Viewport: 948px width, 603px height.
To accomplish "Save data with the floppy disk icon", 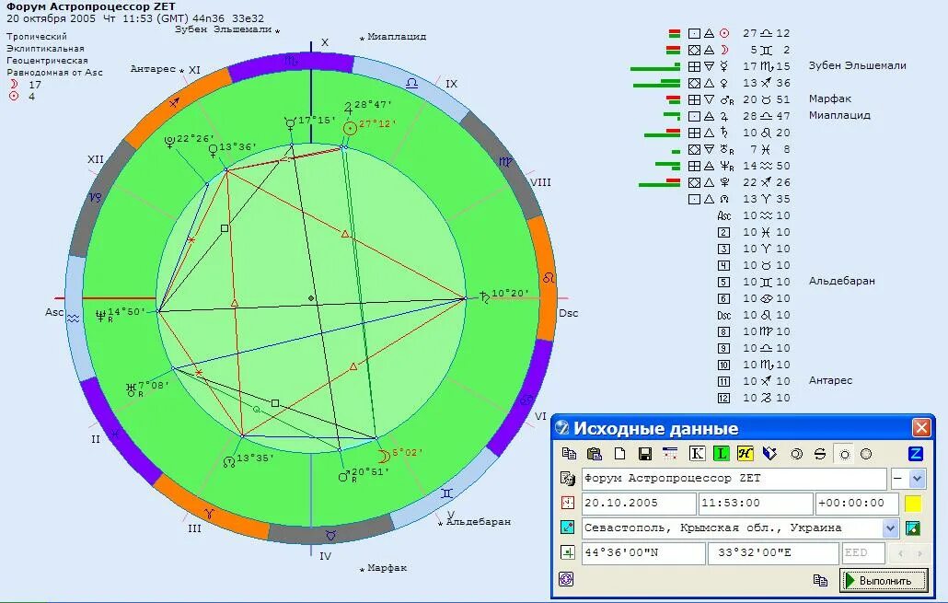I will pyautogui.click(x=645, y=454).
